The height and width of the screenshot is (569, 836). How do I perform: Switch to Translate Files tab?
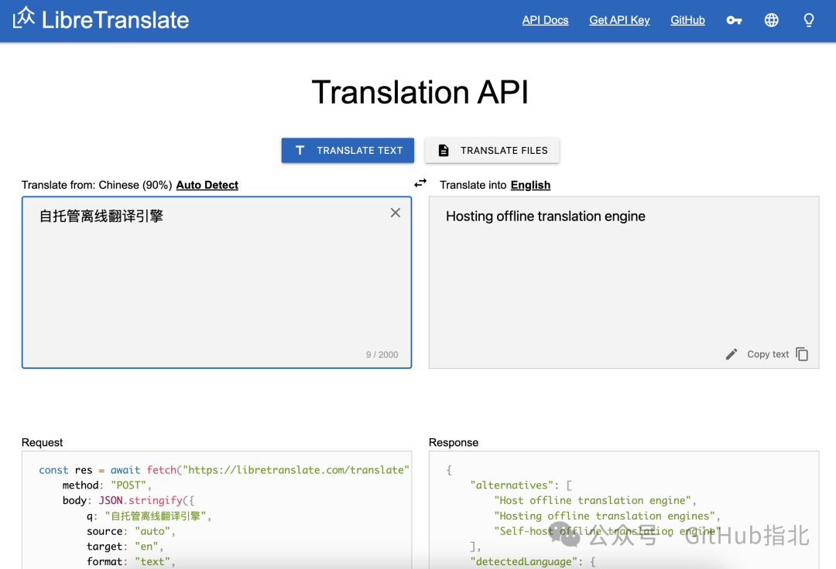click(x=492, y=151)
